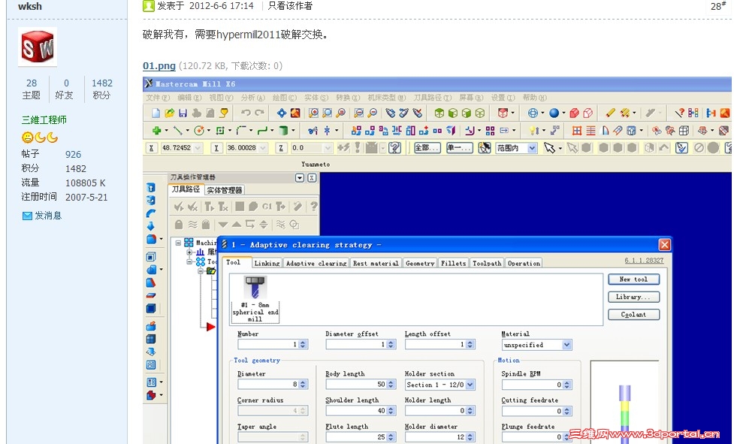734x444 pixels.
Task: Click the G1 post-process icon
Action: pyautogui.click(x=267, y=207)
